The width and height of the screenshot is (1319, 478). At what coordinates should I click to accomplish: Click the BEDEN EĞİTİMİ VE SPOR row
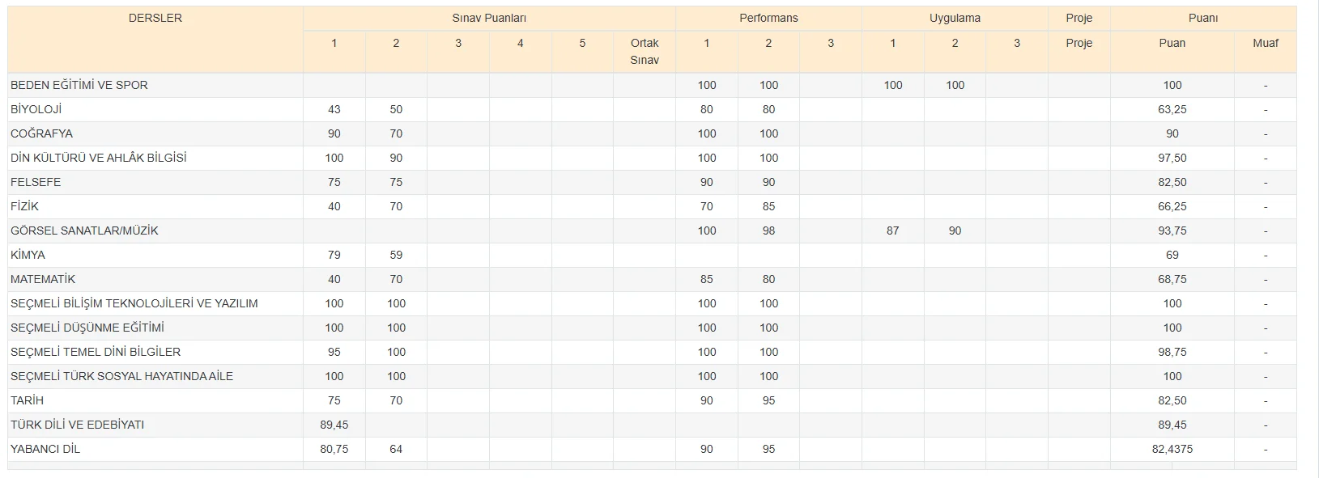(79, 85)
